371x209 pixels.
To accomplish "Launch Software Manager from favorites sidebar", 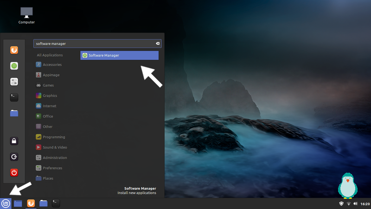I will pos(14,66).
